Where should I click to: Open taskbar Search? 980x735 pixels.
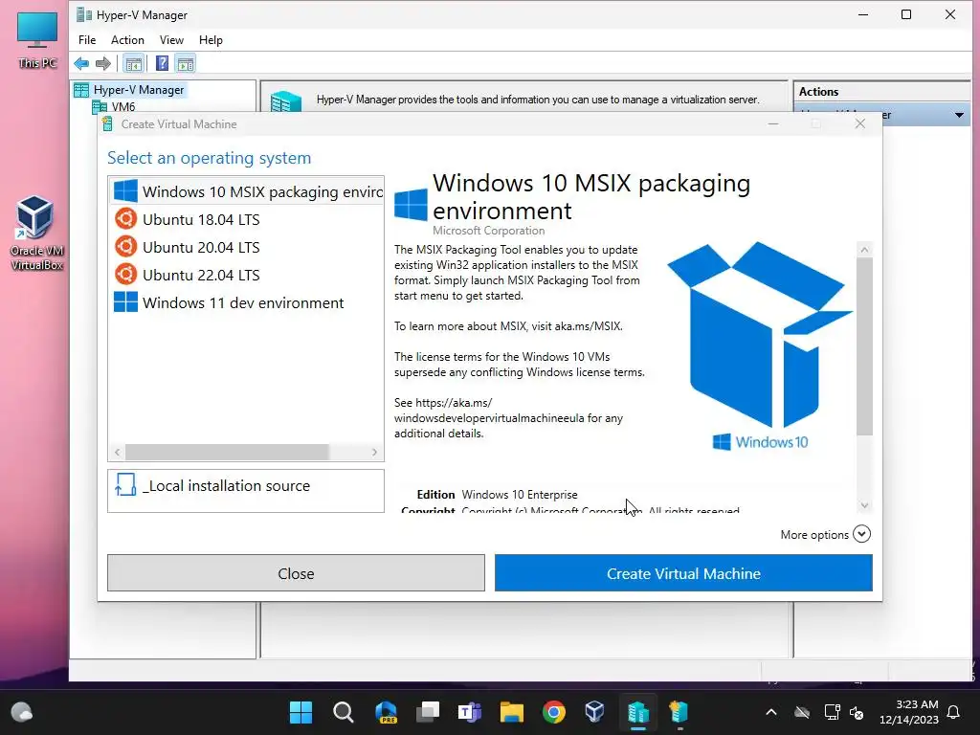point(344,712)
